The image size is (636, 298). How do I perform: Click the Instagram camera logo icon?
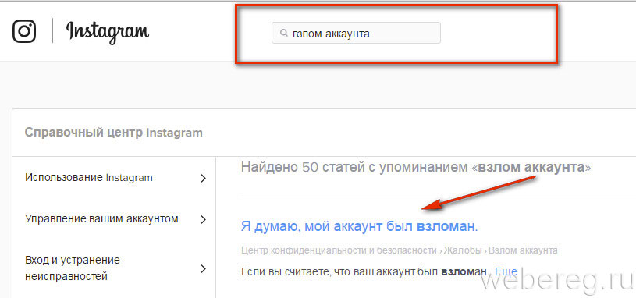(x=24, y=31)
